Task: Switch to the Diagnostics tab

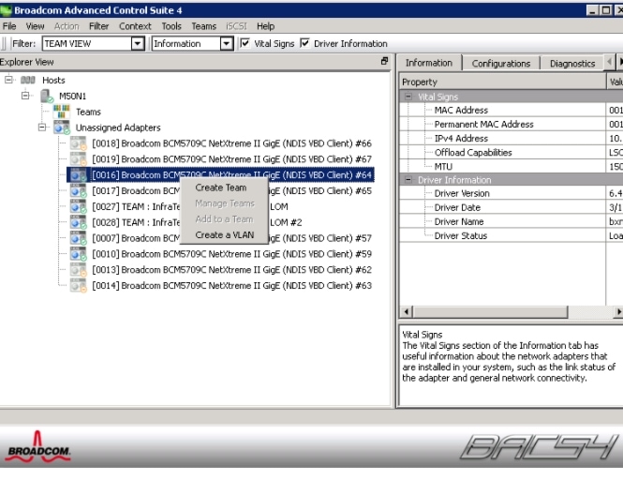Action: coord(572,64)
